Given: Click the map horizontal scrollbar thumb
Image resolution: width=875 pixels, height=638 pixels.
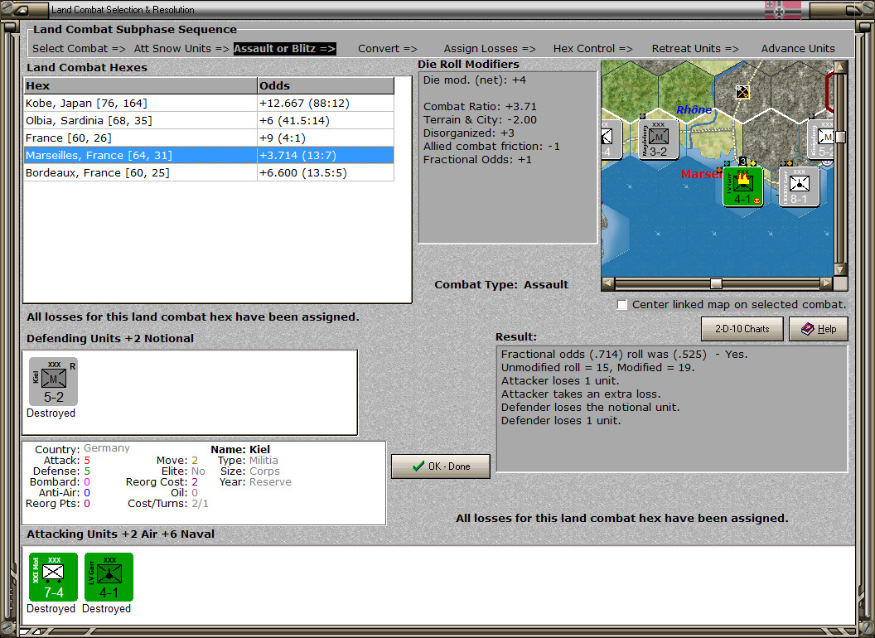Looking at the screenshot, I should (716, 283).
